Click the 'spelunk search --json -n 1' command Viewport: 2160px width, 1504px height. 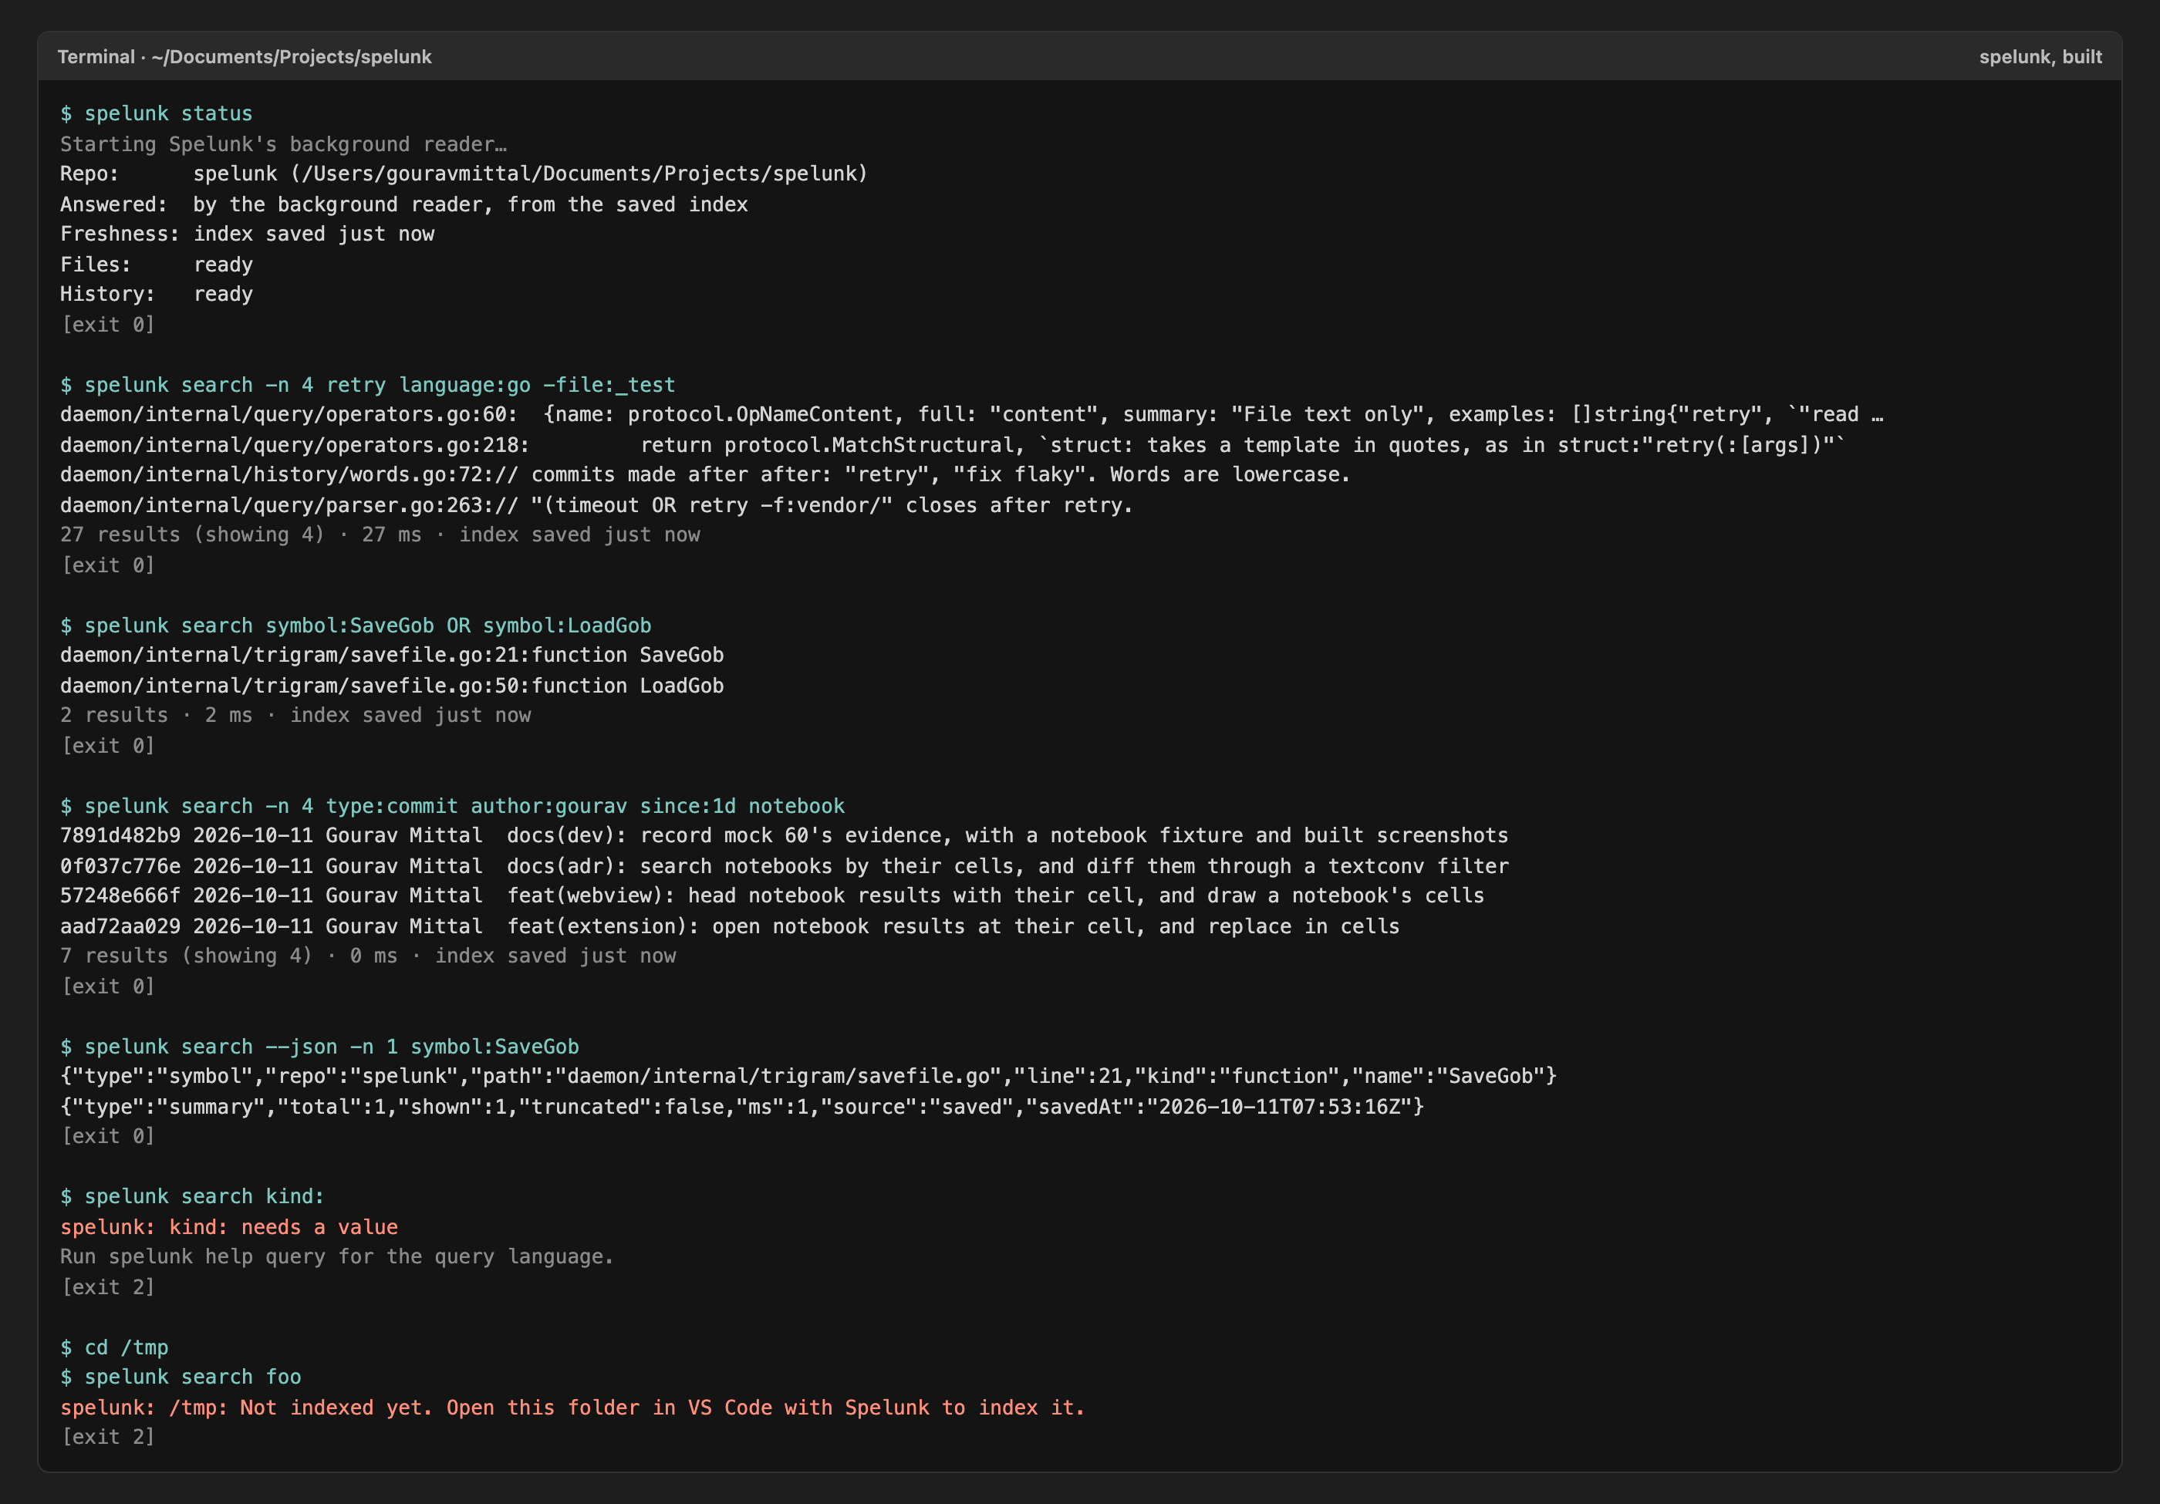[x=320, y=1047]
